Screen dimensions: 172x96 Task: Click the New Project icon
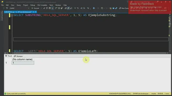(102, 8)
